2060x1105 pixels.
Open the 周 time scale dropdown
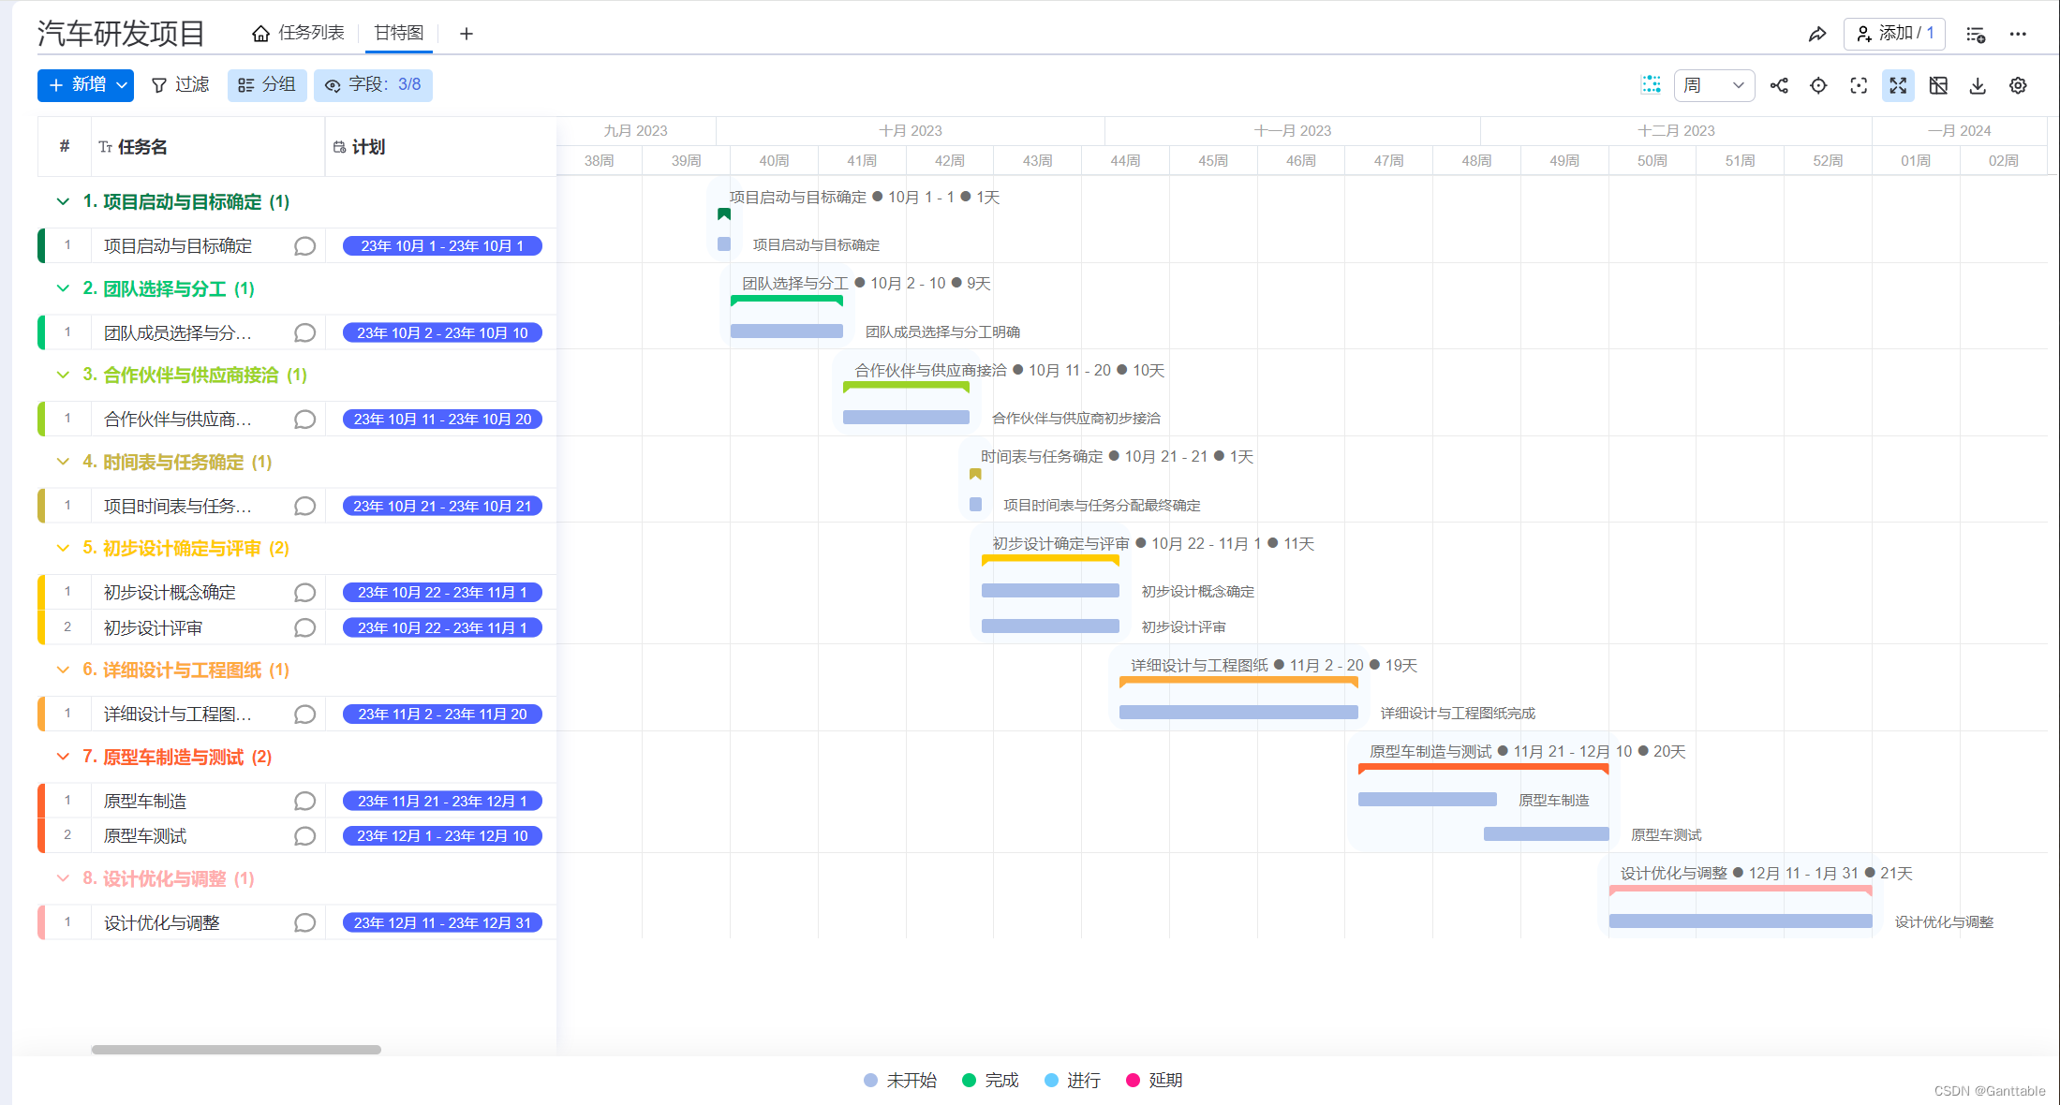pos(1713,85)
